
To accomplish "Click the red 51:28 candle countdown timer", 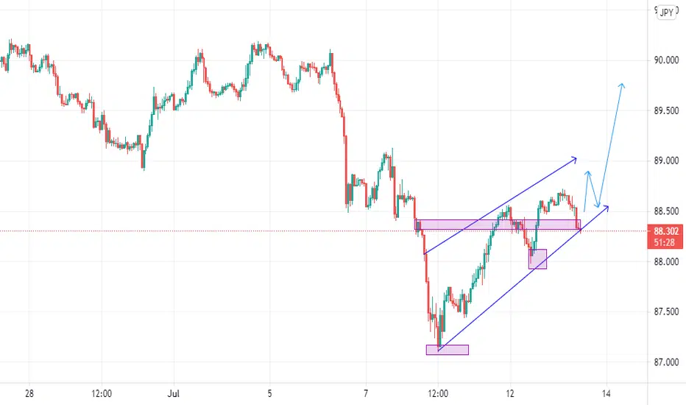I will (x=665, y=242).
